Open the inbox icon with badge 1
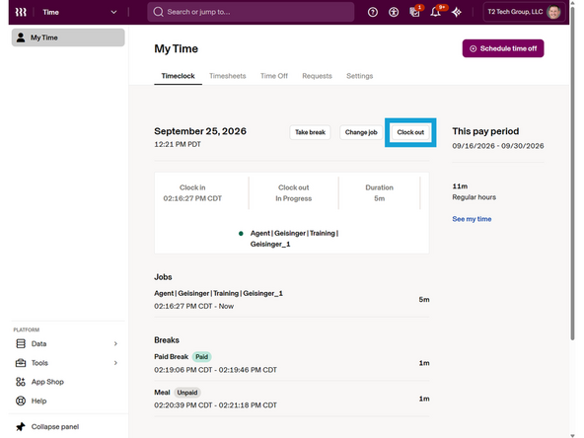Viewport: 584px width, 438px height. click(414, 12)
